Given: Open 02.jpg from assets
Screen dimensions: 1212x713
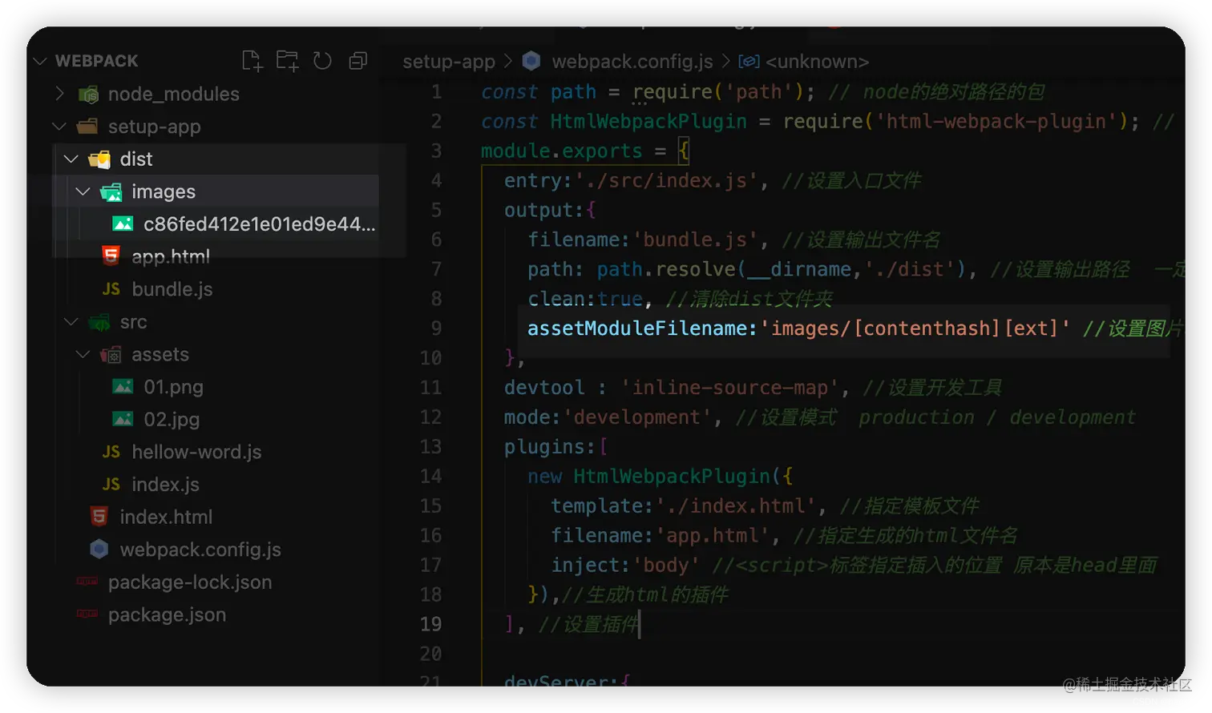Looking at the screenshot, I should [x=172, y=419].
